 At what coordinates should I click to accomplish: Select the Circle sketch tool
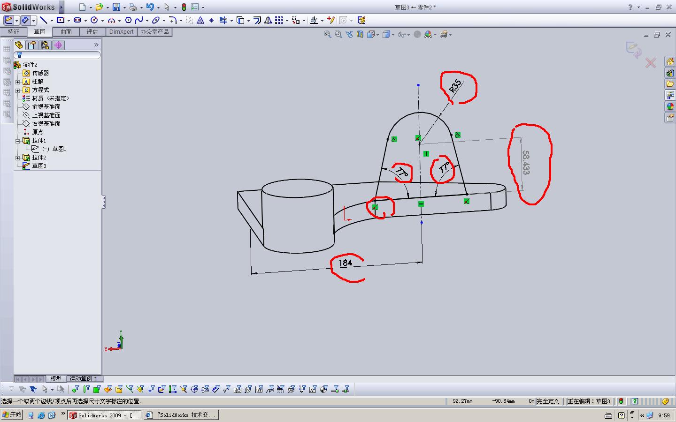pos(94,20)
